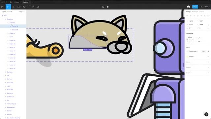Click the align left icon

pos(187,16)
